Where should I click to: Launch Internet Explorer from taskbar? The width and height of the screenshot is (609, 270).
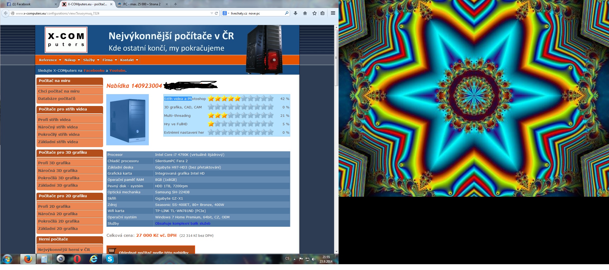click(93, 259)
